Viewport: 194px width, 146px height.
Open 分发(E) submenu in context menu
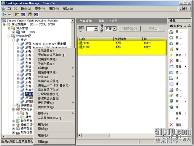coord(55,77)
